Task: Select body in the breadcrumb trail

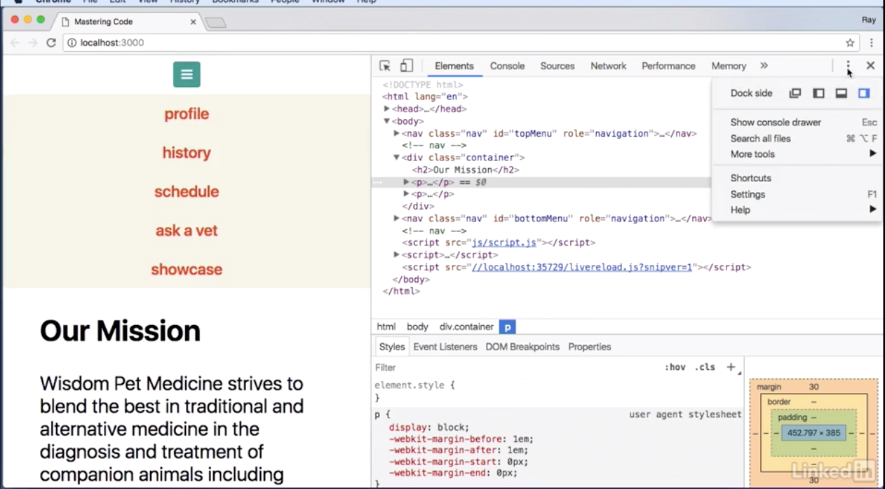Action: pyautogui.click(x=417, y=326)
